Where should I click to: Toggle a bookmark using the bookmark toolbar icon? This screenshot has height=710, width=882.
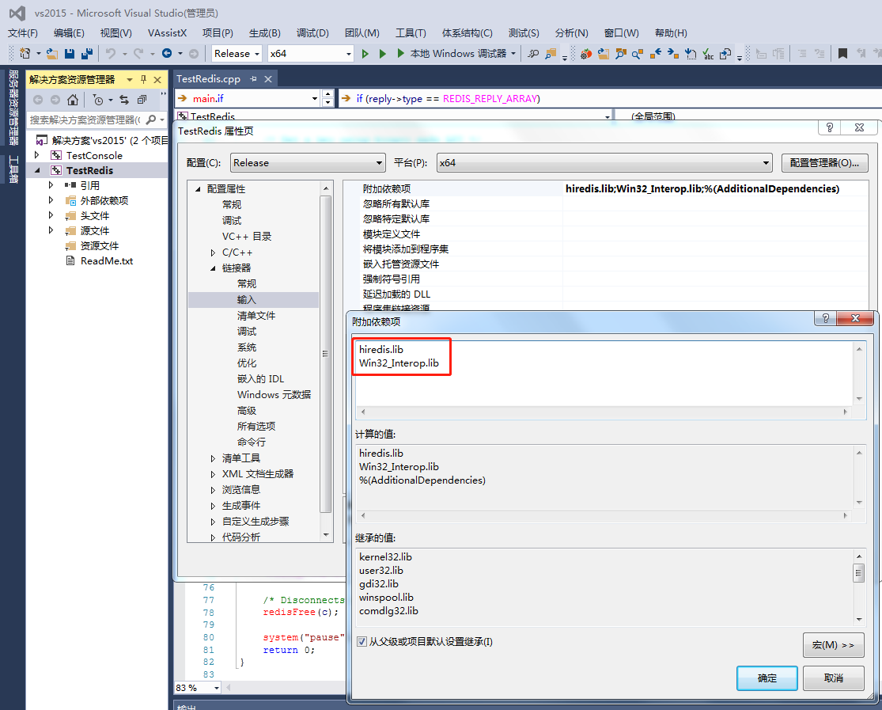tap(844, 53)
